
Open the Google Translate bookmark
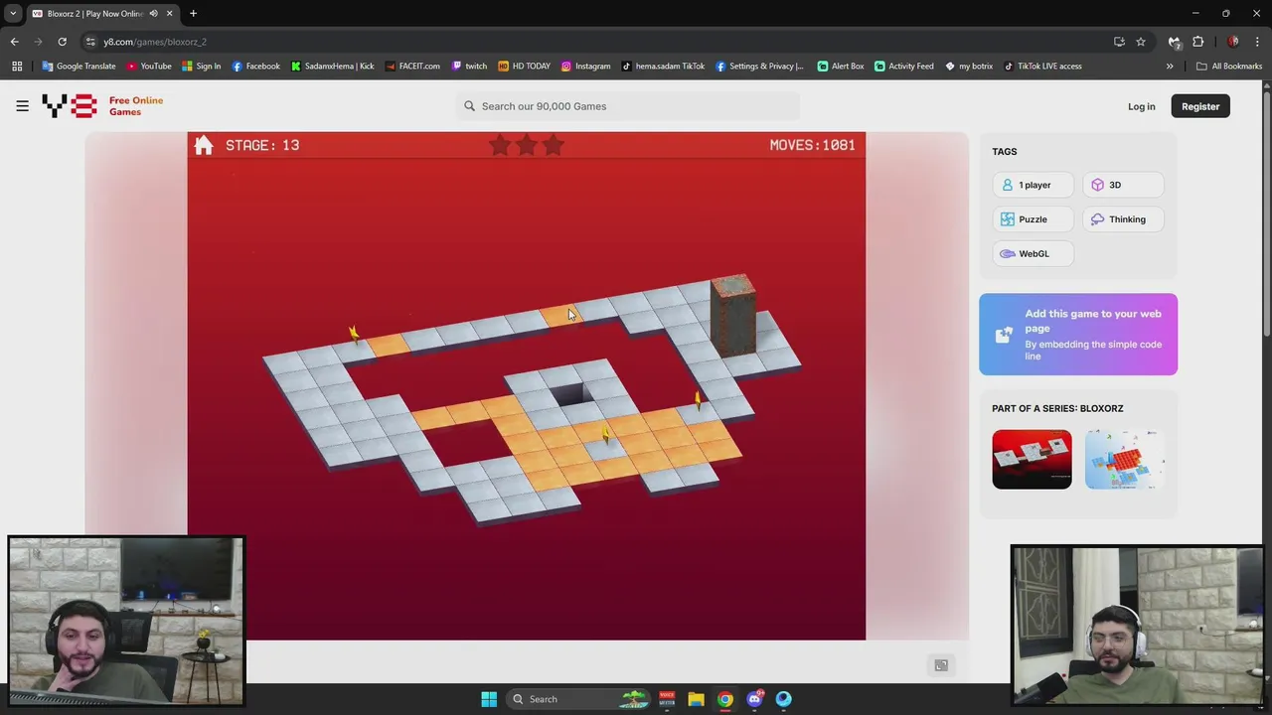pos(79,67)
